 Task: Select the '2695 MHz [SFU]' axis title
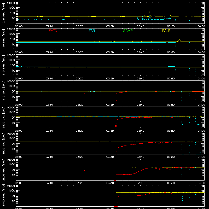tap(3, 117)
